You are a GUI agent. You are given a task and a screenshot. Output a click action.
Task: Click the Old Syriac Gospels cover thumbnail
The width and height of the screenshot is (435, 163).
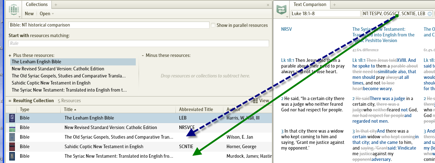click(12, 137)
